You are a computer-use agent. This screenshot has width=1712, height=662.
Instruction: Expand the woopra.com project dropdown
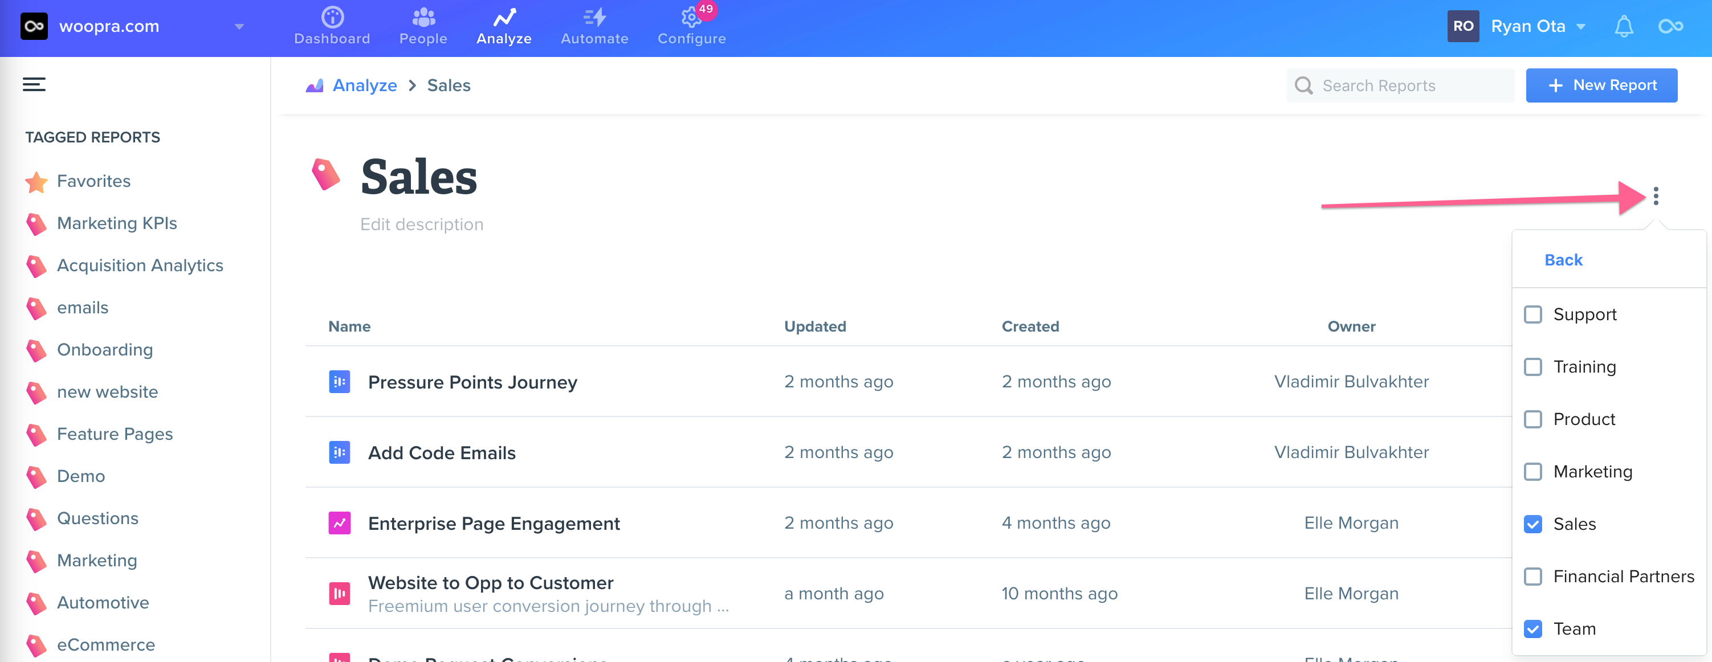tap(239, 27)
